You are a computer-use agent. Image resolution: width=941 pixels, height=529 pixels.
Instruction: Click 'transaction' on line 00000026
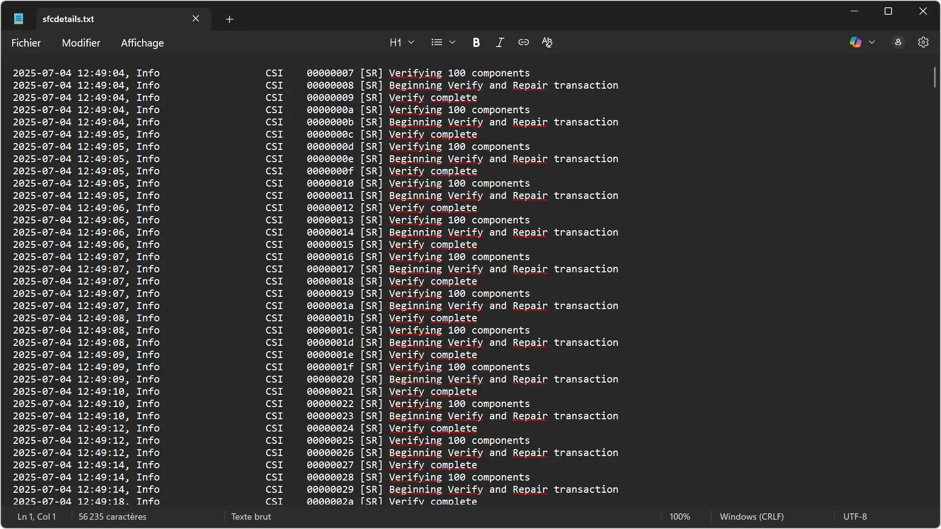(586, 453)
